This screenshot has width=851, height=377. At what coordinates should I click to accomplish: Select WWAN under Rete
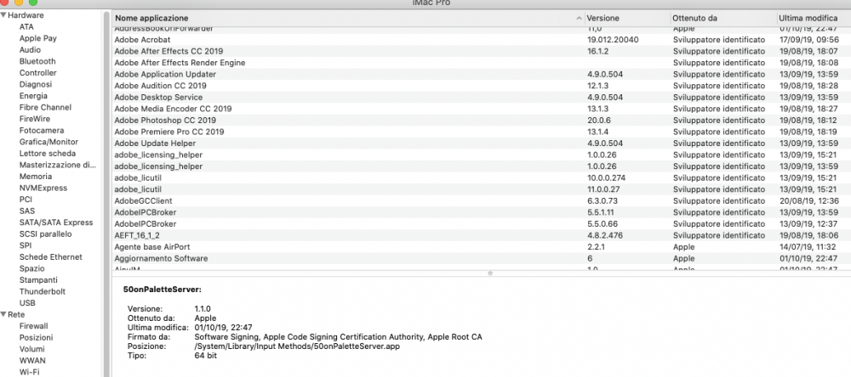point(32,360)
